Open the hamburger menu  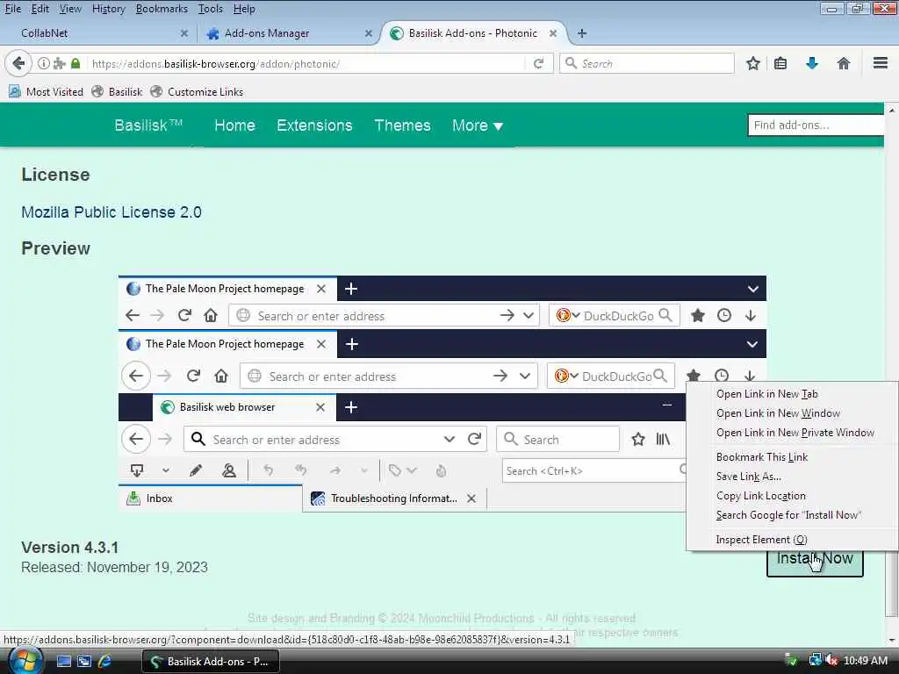(x=880, y=63)
